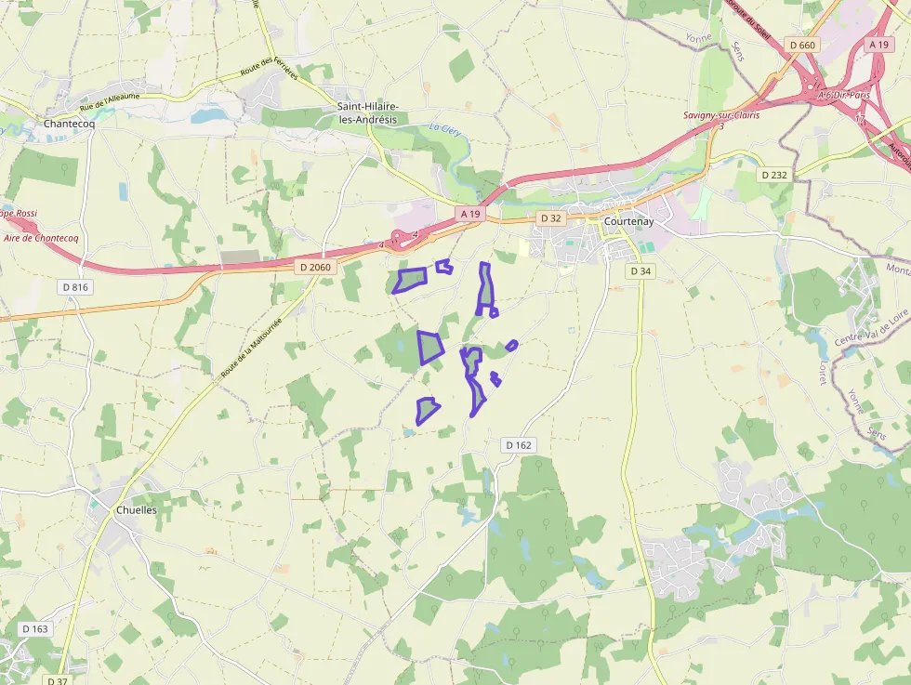This screenshot has width=911, height=685.
Task: Select the D 163 road shield
Action: coord(35,628)
